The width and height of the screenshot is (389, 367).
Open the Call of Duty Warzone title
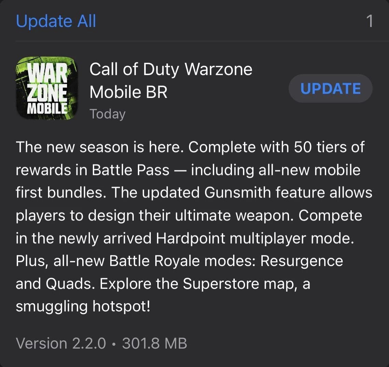pyautogui.click(x=171, y=69)
